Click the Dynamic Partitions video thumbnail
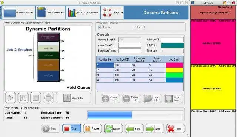Image resolution: width=237 pixels, height=137 pixels. point(48,58)
